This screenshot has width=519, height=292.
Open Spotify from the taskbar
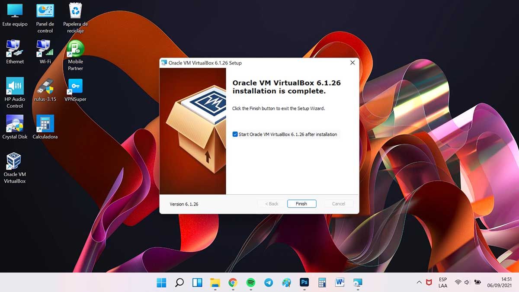click(x=250, y=282)
